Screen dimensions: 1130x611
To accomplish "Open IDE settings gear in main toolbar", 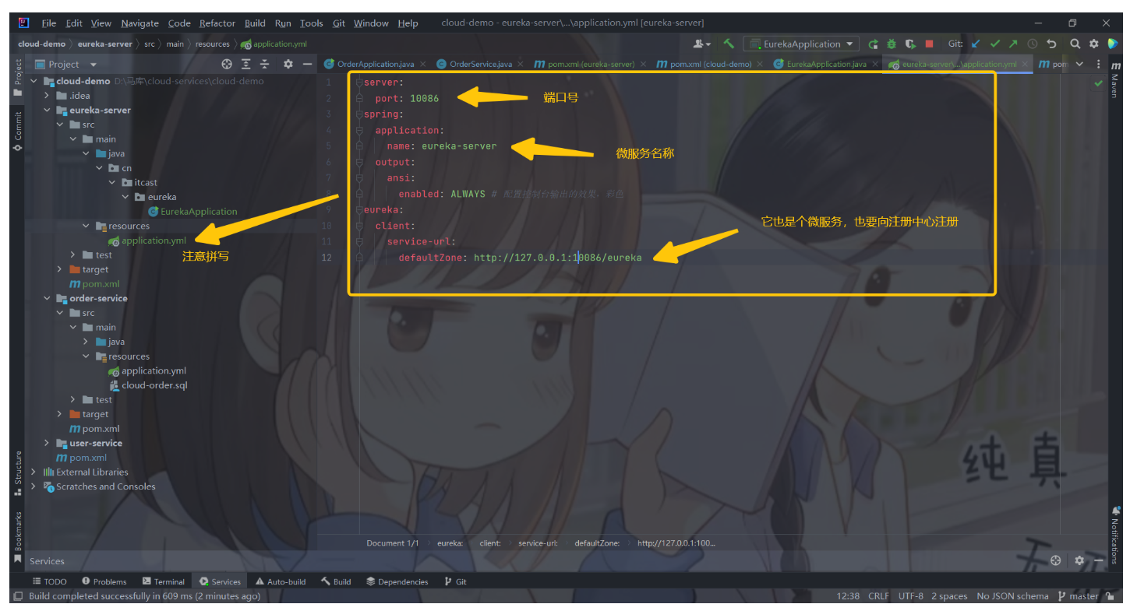I will pyautogui.click(x=1093, y=44).
